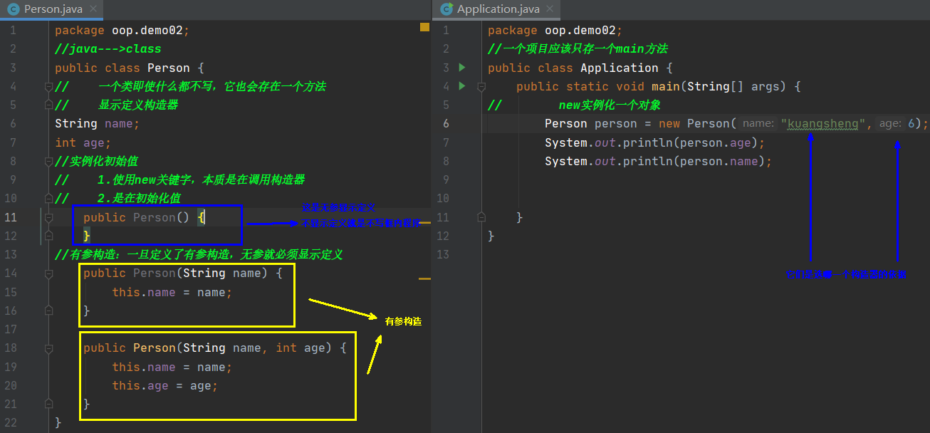Place the cursor on 'package oop.demo02;' in Person.java

(x=122, y=31)
